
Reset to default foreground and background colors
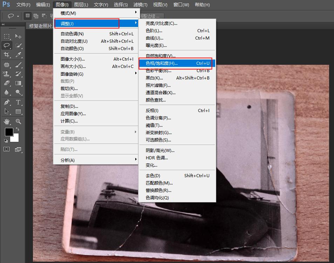(6, 141)
